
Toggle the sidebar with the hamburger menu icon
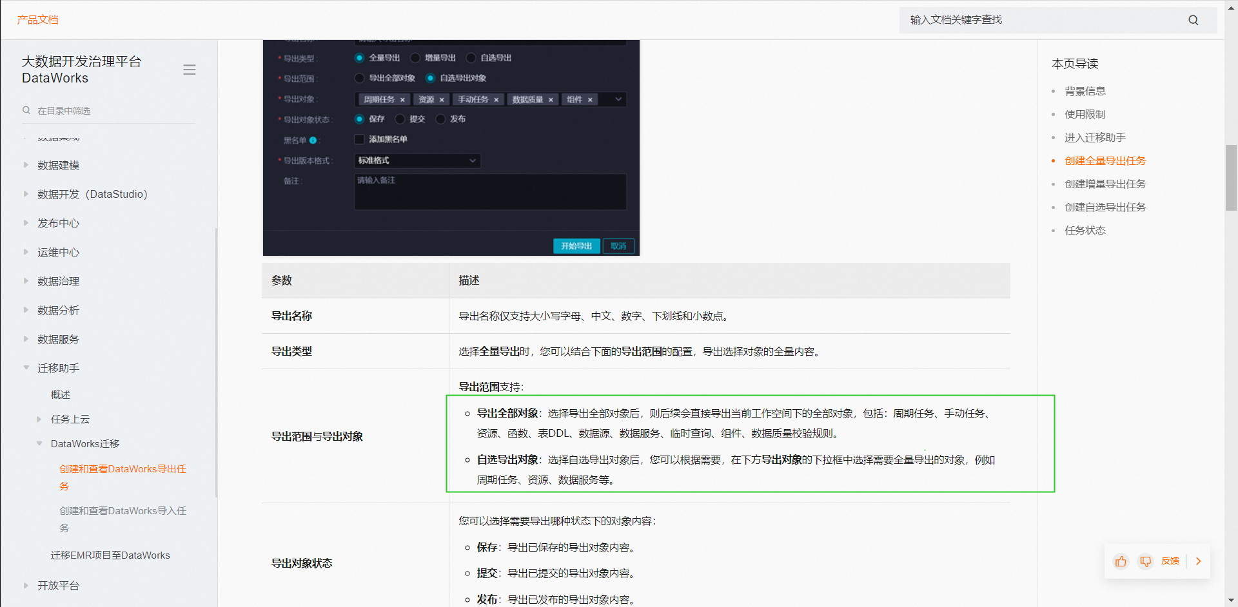(189, 70)
